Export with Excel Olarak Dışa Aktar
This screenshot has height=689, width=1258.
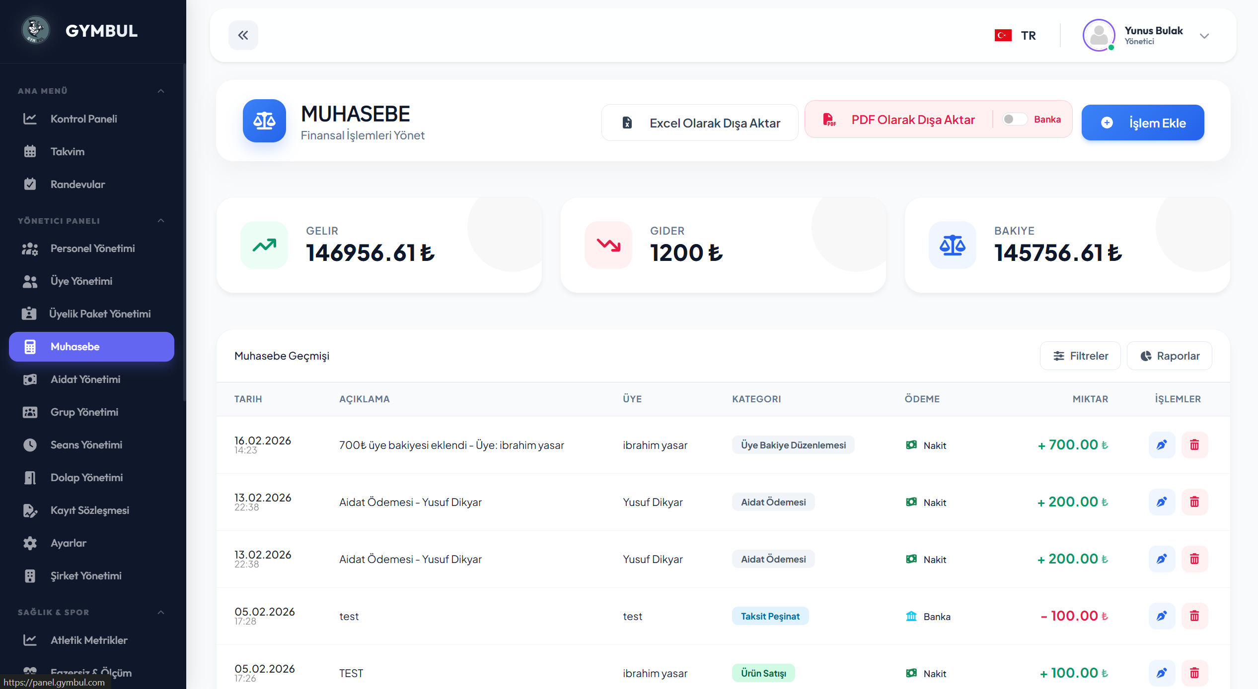point(700,123)
